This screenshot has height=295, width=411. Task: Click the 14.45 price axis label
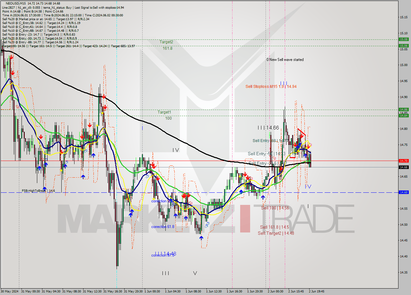click(404, 240)
